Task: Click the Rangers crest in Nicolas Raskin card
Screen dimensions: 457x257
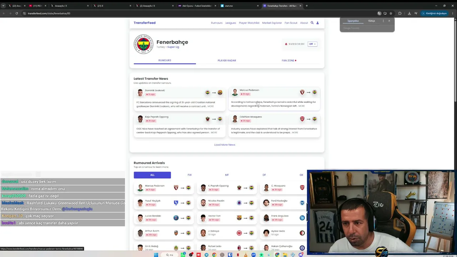Action: pyautogui.click(x=239, y=203)
